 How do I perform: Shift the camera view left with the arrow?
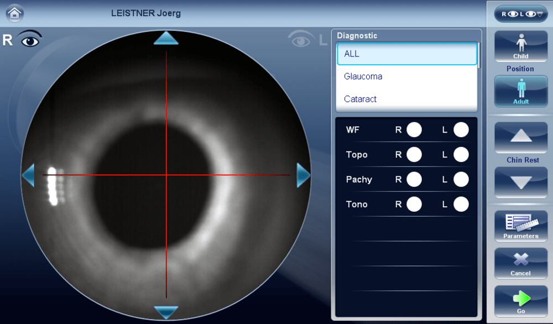pyautogui.click(x=28, y=175)
